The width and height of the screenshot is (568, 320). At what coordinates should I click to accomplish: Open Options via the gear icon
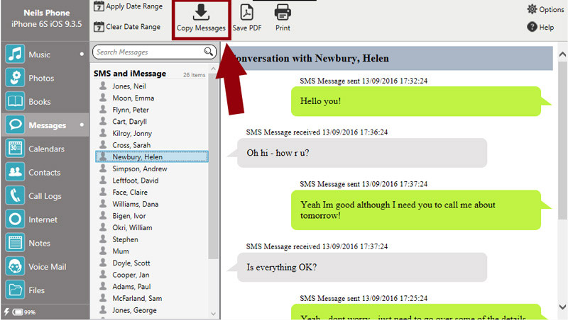(532, 9)
